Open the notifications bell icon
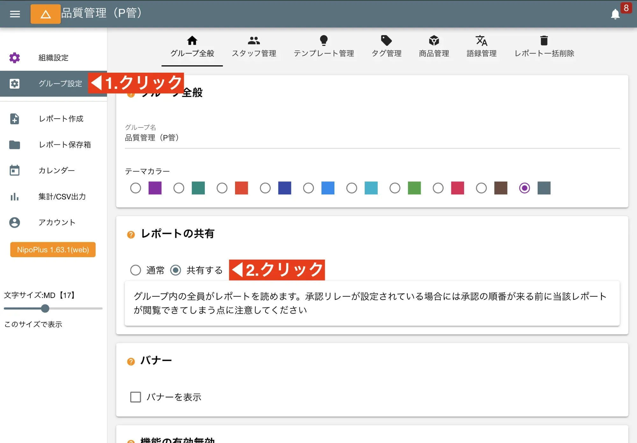Image resolution: width=637 pixels, height=443 pixels. click(x=615, y=14)
